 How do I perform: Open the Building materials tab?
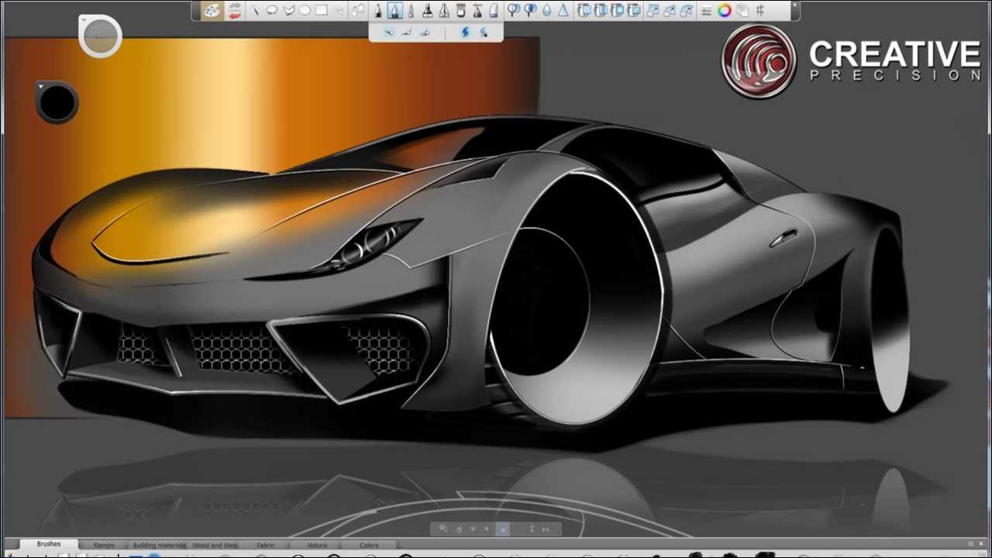159,545
